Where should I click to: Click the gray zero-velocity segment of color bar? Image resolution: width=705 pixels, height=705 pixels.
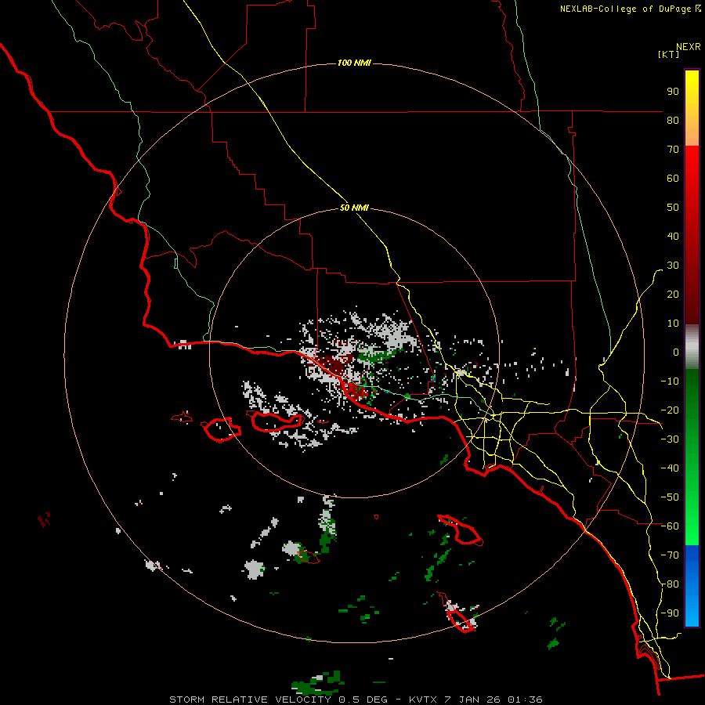point(692,347)
